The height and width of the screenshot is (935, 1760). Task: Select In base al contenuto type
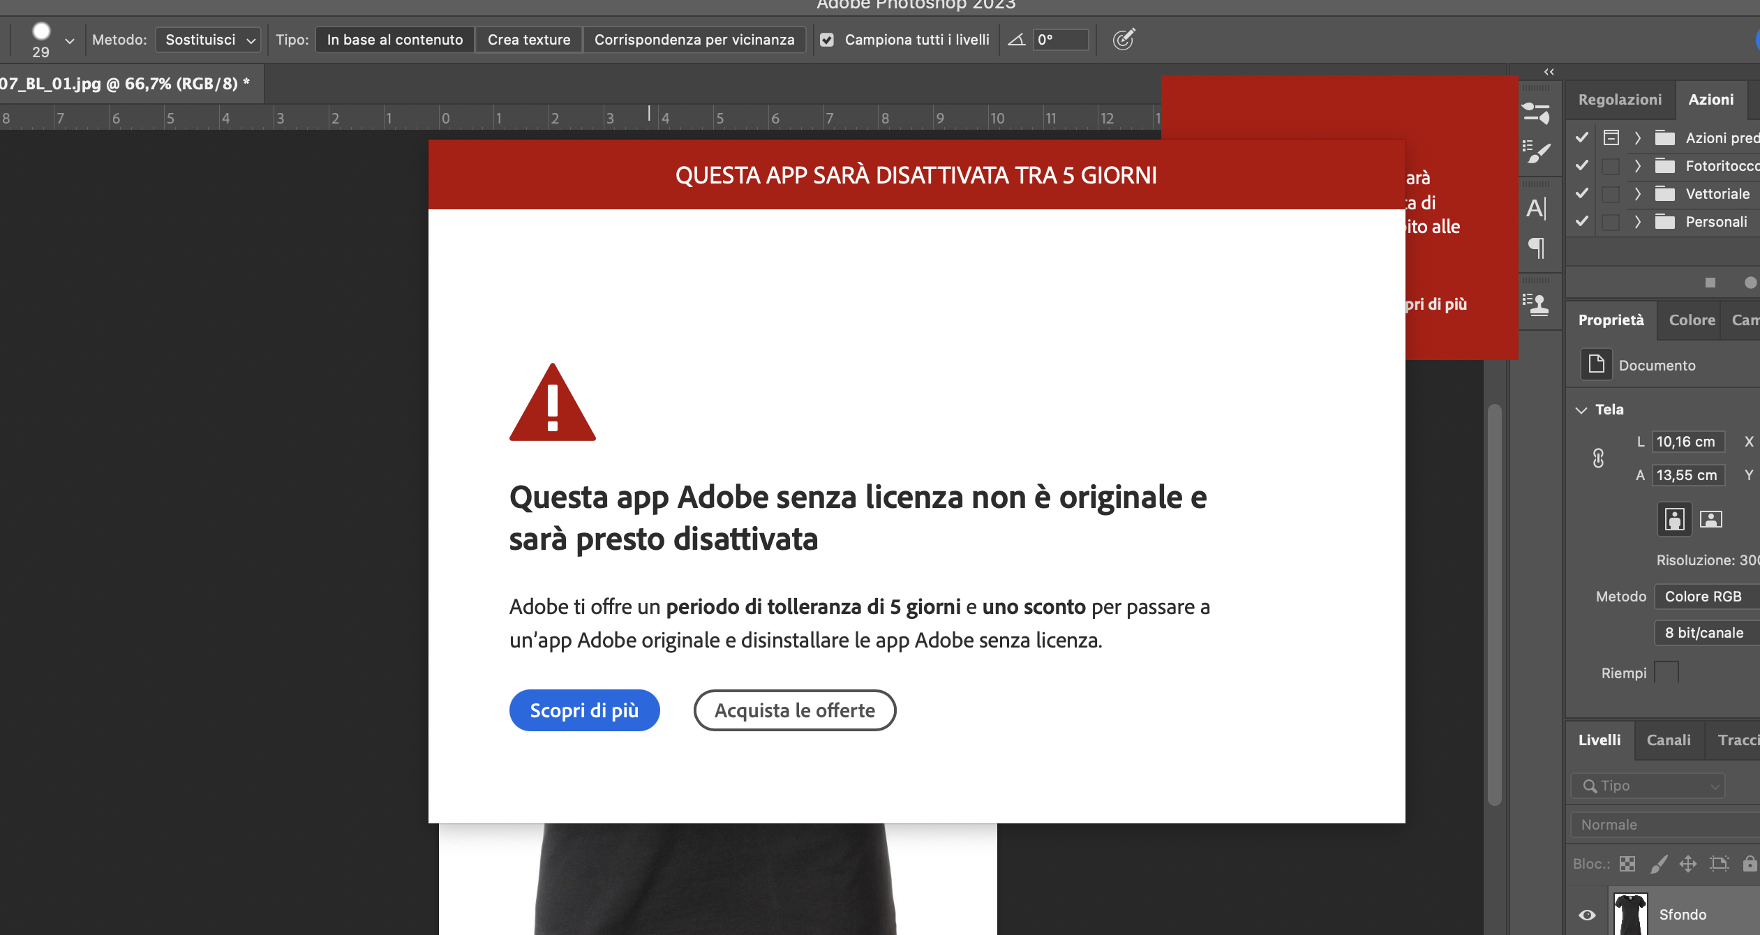395,40
